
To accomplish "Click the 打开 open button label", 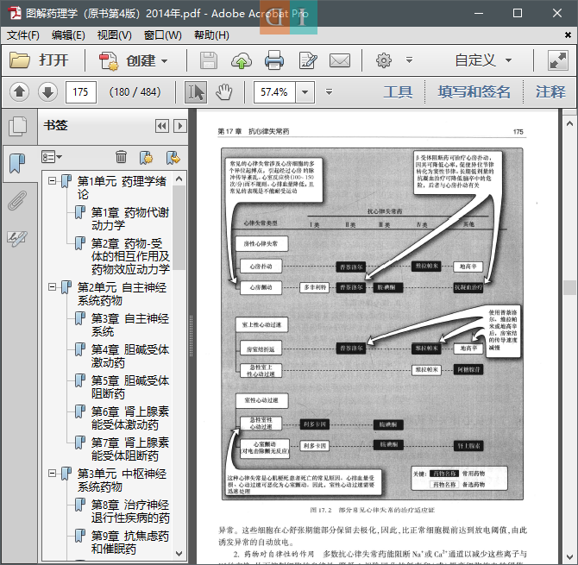I will point(53,60).
